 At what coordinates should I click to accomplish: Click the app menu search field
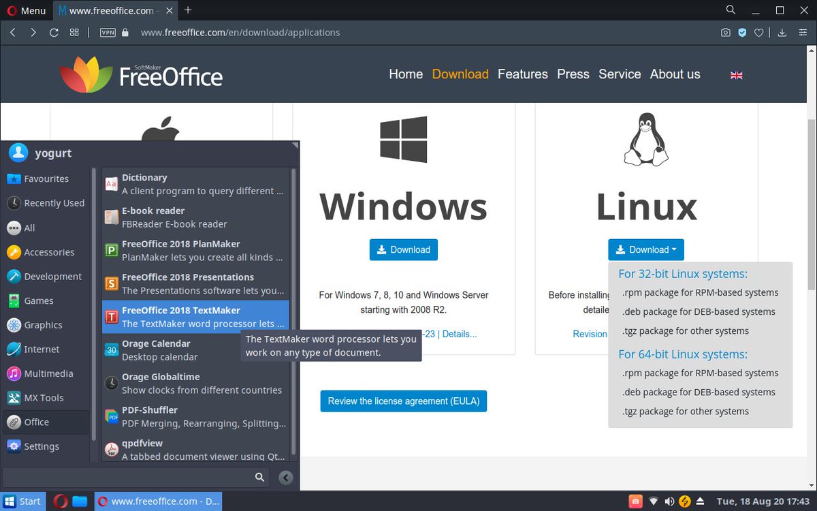tap(135, 478)
